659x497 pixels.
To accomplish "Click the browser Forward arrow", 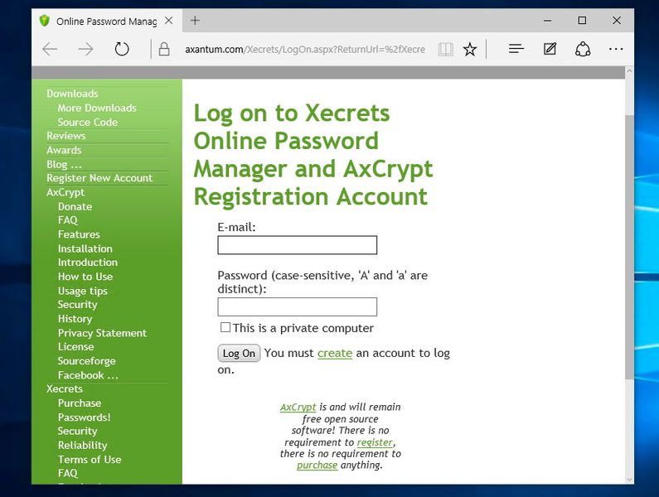I will coord(85,49).
